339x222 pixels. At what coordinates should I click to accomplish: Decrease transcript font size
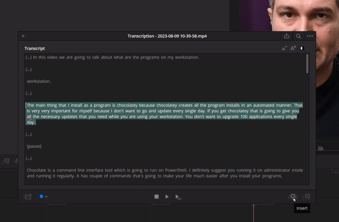(284, 49)
